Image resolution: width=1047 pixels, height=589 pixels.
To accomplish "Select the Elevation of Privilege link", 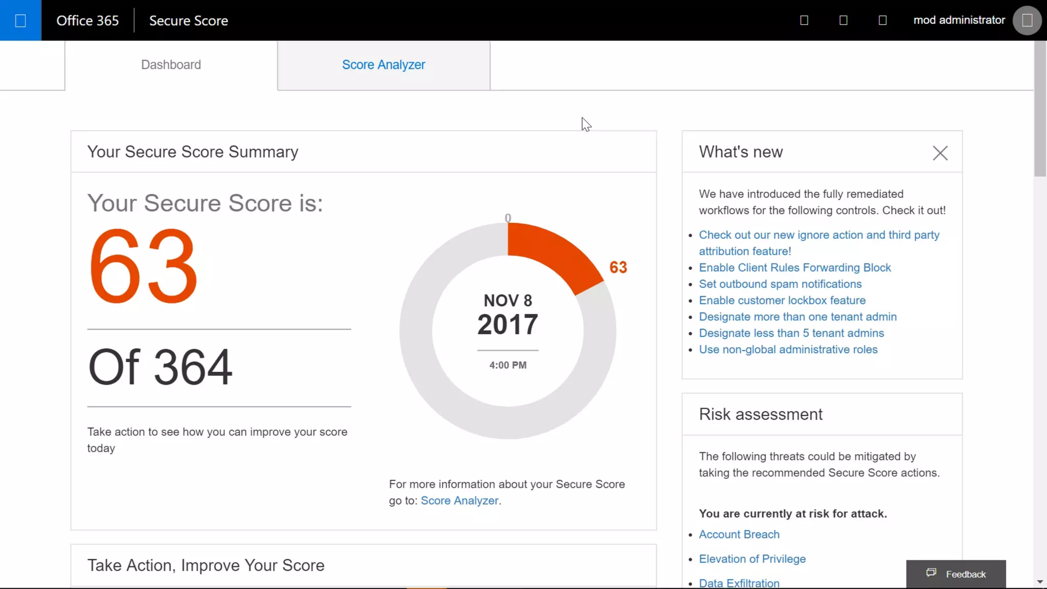I will (752, 559).
